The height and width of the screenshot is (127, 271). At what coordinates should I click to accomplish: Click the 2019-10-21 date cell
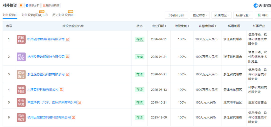(x=159, y=102)
